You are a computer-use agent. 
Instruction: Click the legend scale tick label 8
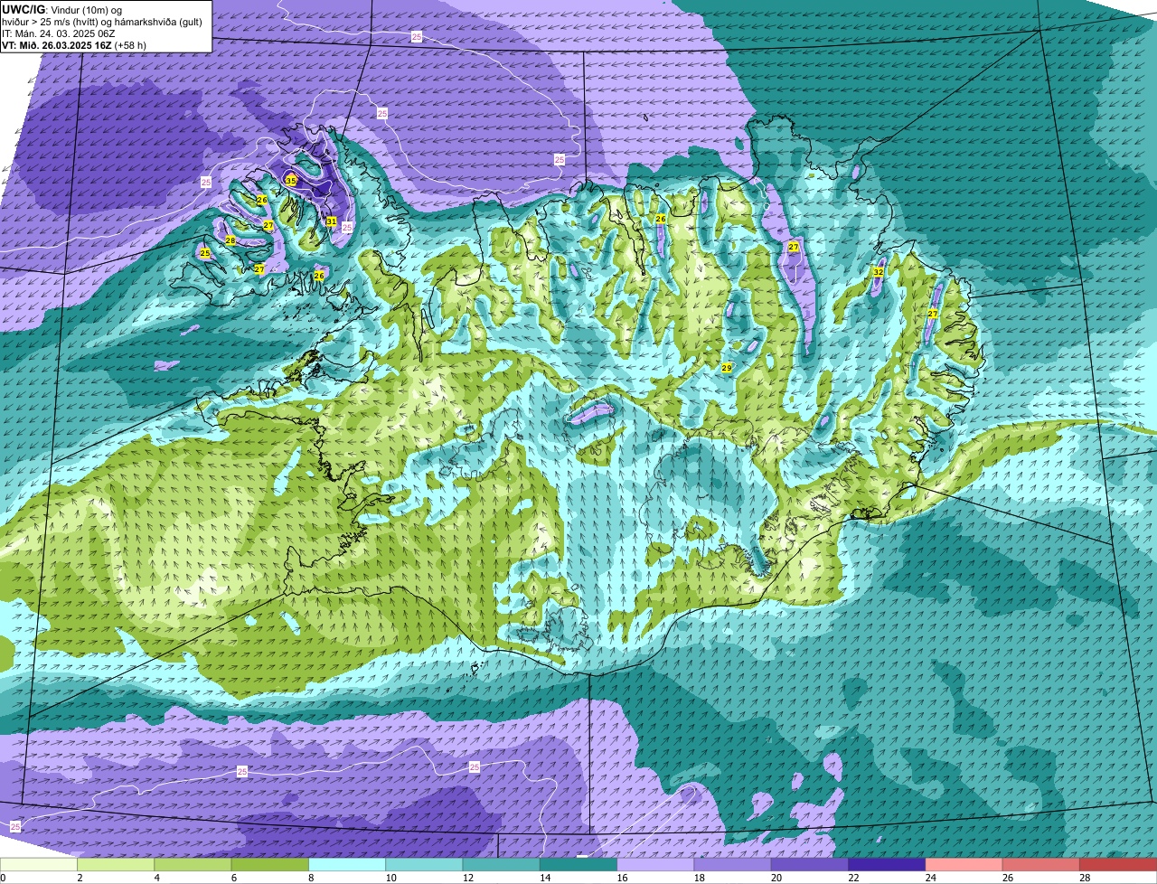(311, 878)
